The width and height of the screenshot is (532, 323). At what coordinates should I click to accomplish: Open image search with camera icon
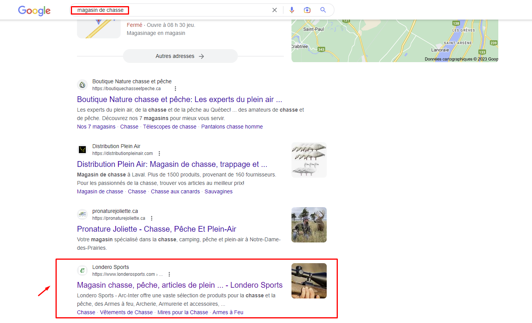pyautogui.click(x=307, y=10)
